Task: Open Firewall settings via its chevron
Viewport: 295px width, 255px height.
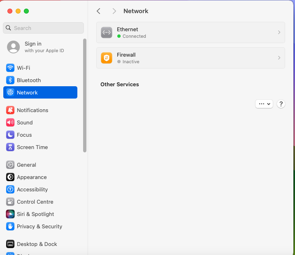Action: [279, 58]
